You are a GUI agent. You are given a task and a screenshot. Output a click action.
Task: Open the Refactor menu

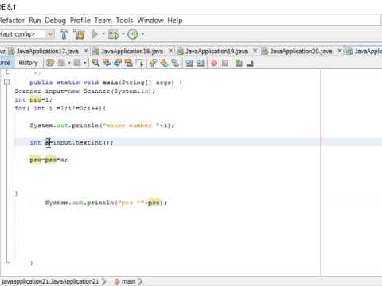tap(12, 21)
